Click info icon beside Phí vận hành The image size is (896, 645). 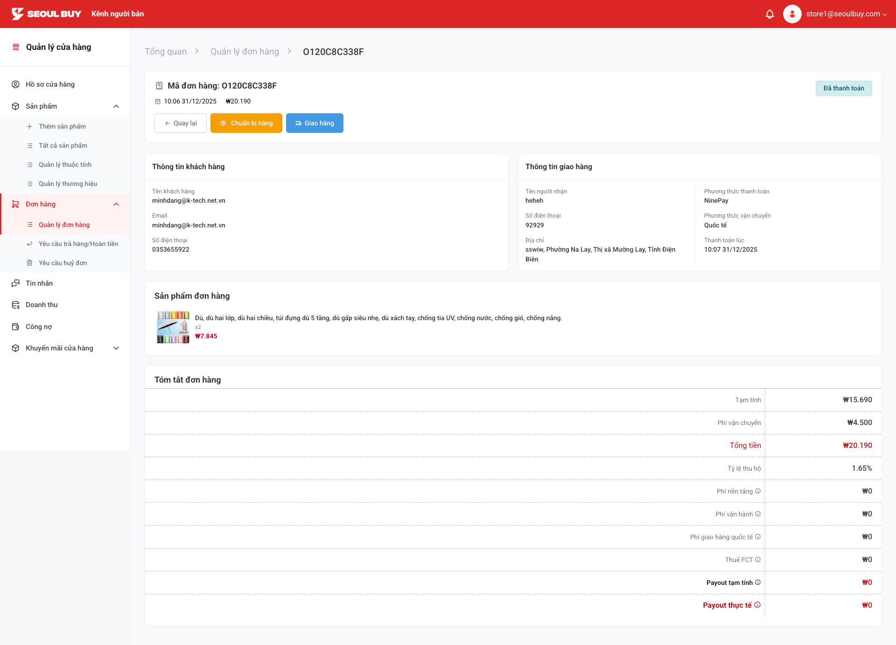pos(758,514)
